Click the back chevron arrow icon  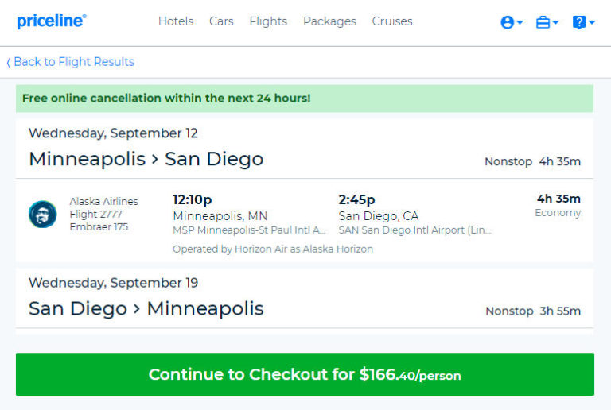[x=8, y=62]
